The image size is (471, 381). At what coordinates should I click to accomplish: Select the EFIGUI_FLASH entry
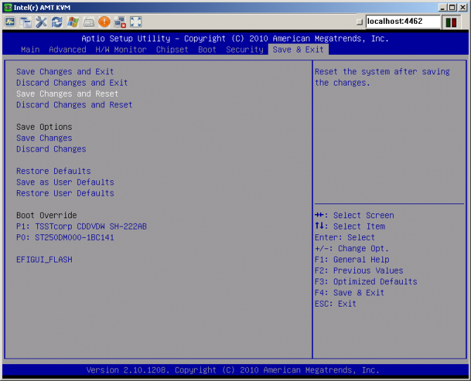click(x=44, y=260)
